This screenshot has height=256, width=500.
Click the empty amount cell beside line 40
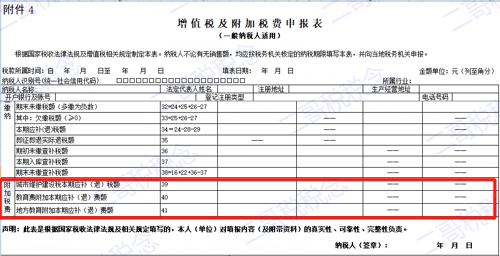point(257,197)
